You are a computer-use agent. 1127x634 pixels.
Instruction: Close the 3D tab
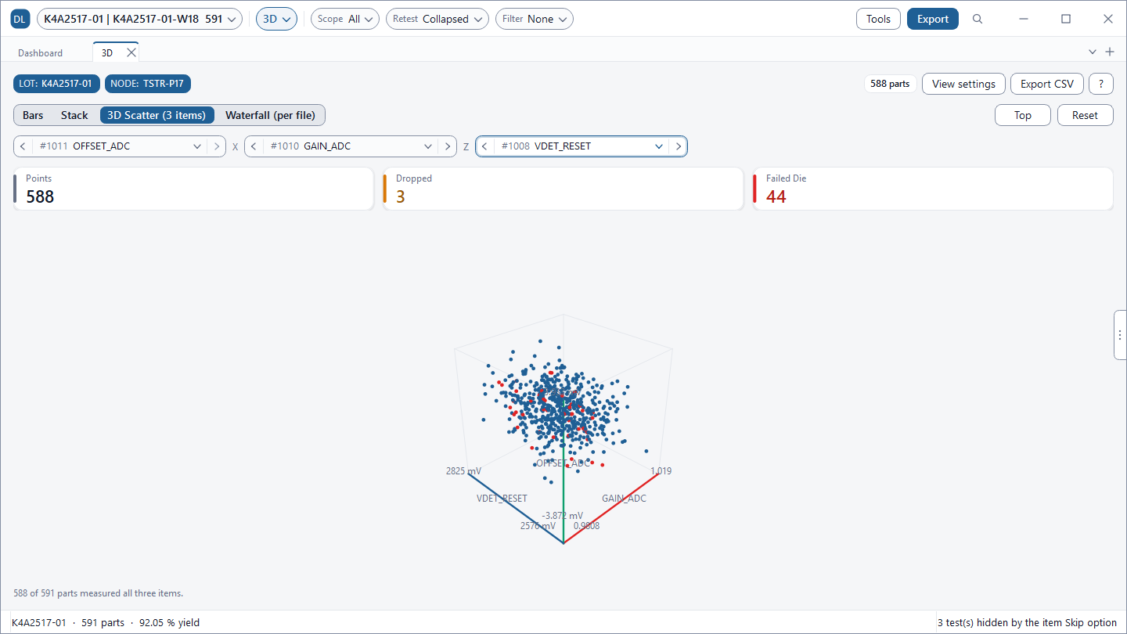[x=131, y=52]
